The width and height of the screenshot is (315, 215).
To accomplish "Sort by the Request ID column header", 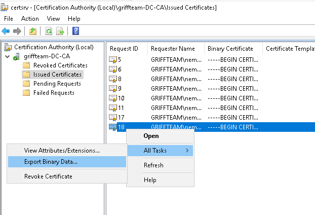I will 124,49.
